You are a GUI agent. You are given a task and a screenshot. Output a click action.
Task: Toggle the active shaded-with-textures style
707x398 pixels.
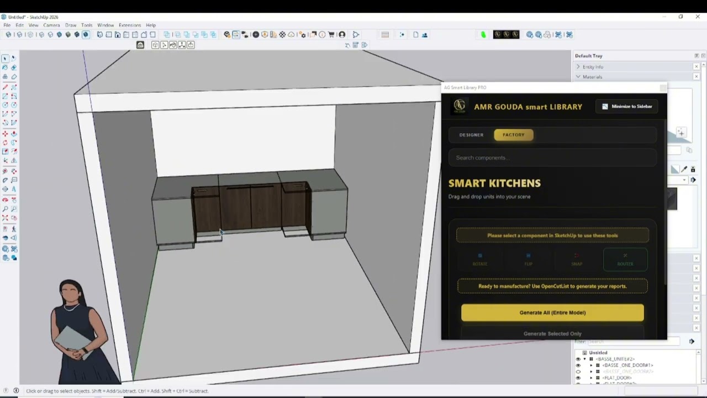(86, 35)
